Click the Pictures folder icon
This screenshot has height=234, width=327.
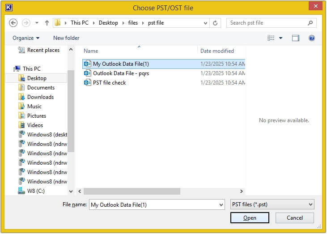coord(21,115)
